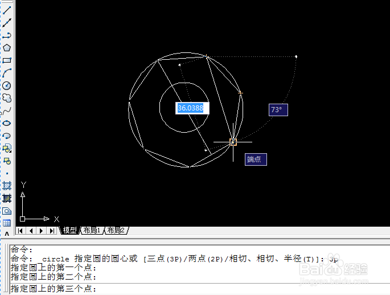Viewport: 390px width, 295px height.
Task: Click the 端点 endpoint snap marker
Action: tap(233, 142)
